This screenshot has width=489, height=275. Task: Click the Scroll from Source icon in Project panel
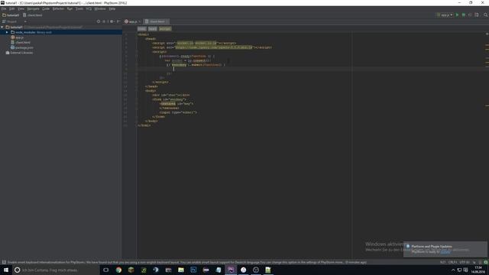point(99,21)
